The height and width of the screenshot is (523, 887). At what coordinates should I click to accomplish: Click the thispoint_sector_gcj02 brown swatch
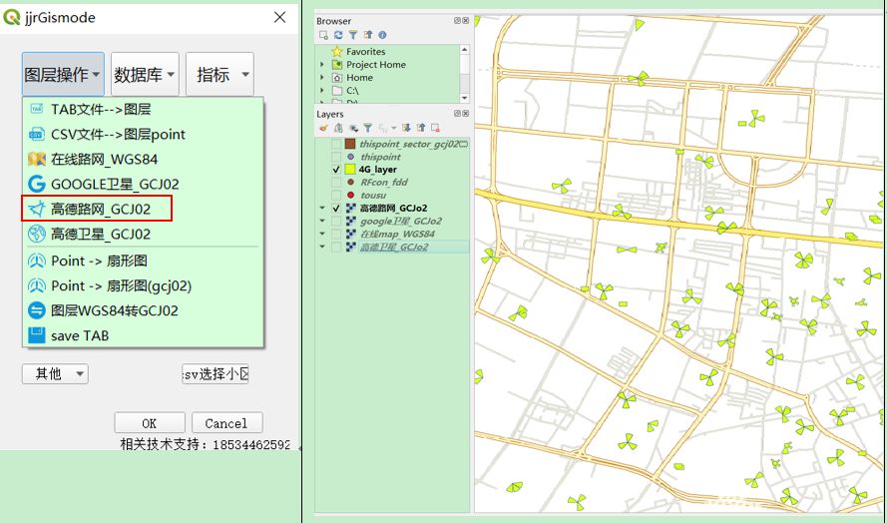(x=350, y=145)
